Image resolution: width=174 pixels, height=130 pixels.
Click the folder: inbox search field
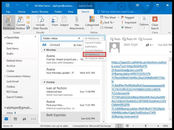point(60,38)
